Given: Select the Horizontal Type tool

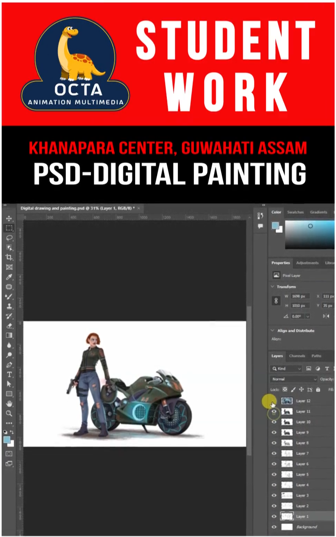Looking at the screenshot, I should coord(9,374).
